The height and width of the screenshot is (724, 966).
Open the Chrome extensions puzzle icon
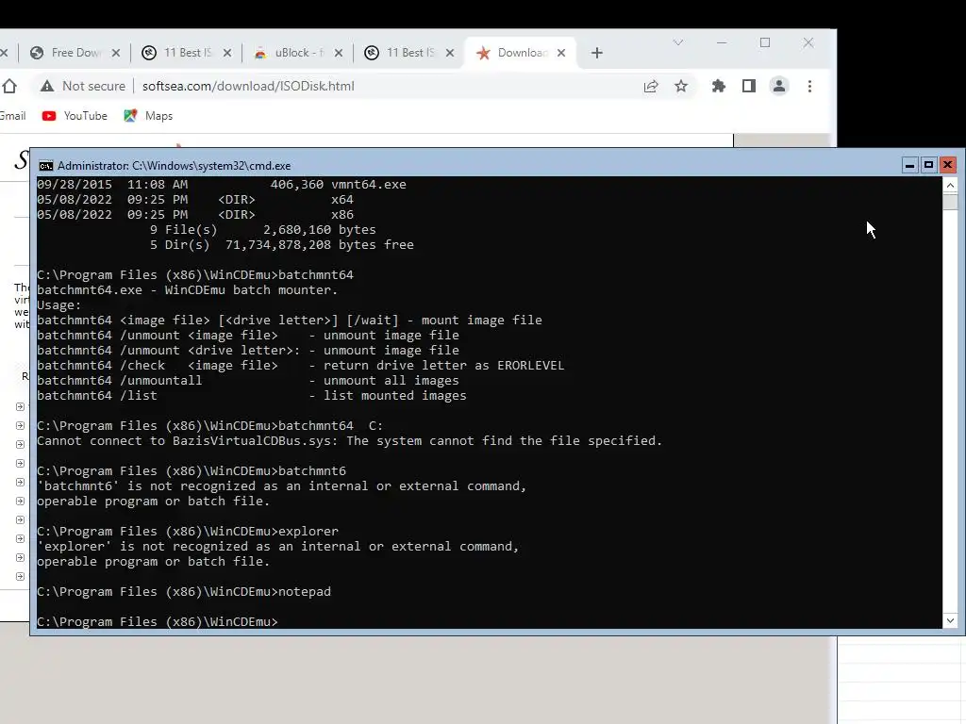pos(718,86)
